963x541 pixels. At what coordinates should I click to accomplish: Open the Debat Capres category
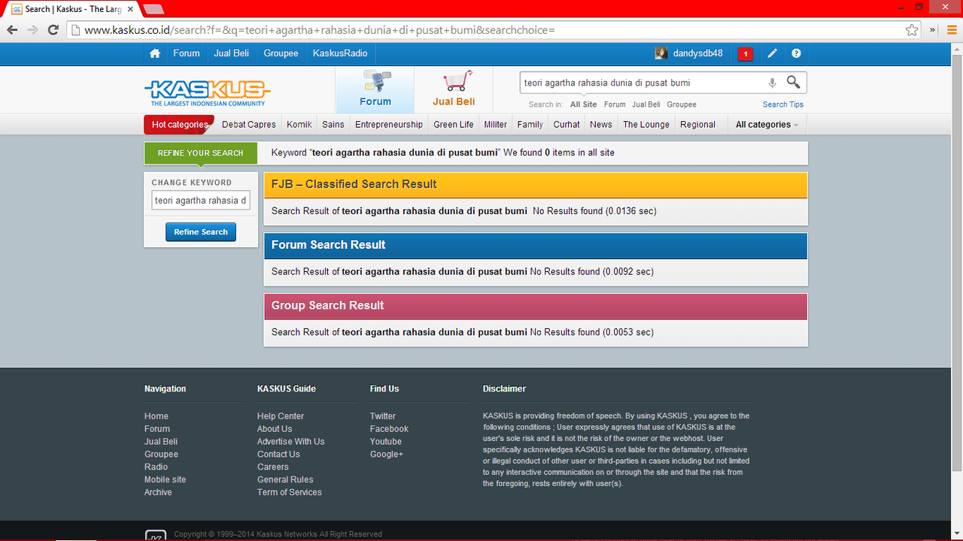click(x=249, y=125)
